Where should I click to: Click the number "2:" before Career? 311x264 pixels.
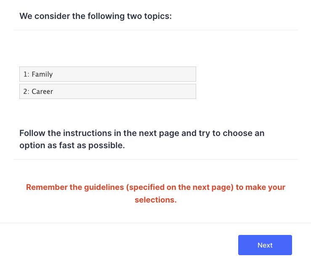pos(26,91)
